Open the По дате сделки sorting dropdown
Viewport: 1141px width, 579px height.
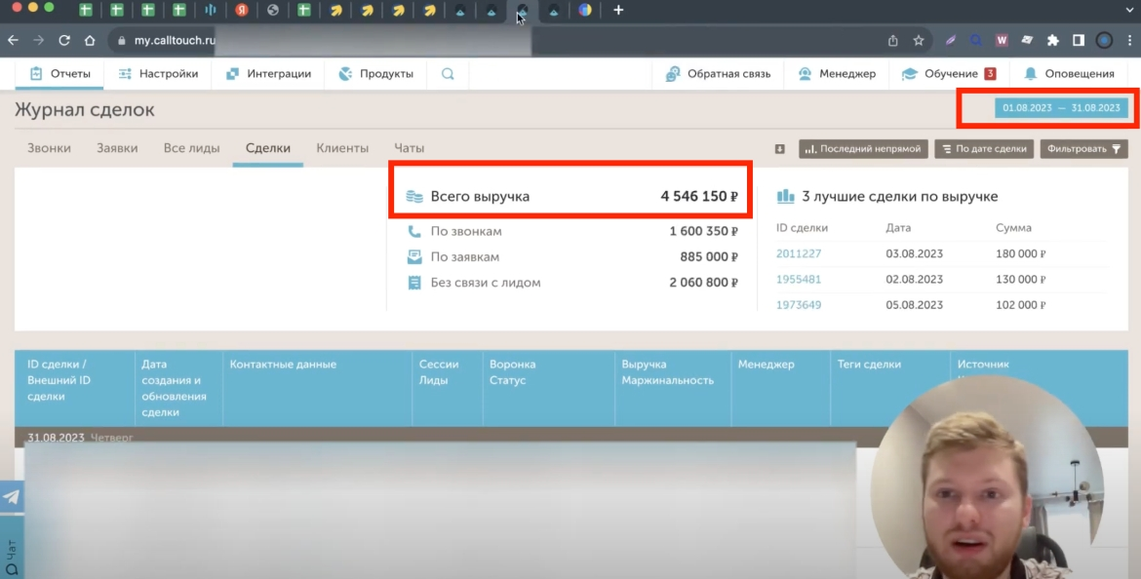pyautogui.click(x=984, y=148)
